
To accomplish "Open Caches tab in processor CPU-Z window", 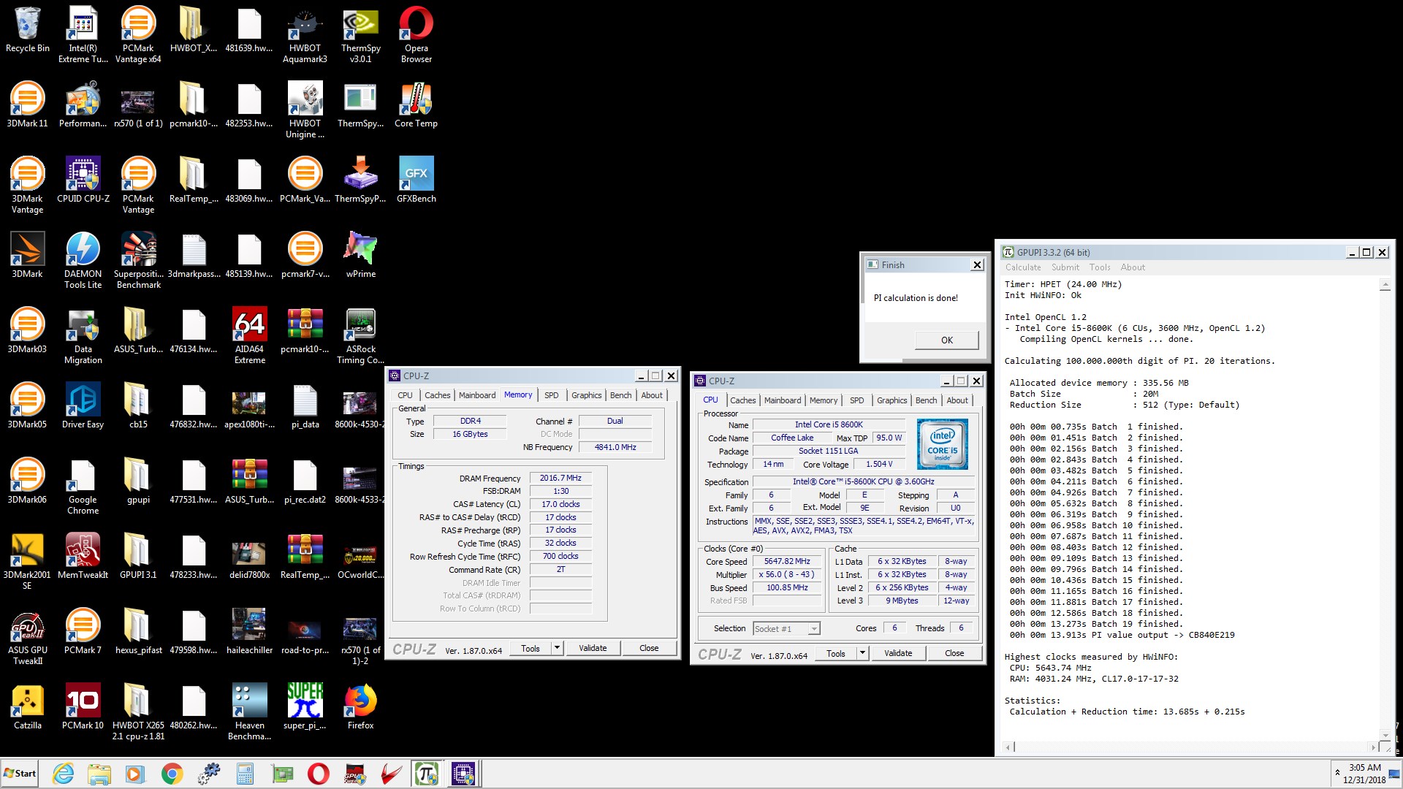I will point(742,400).
